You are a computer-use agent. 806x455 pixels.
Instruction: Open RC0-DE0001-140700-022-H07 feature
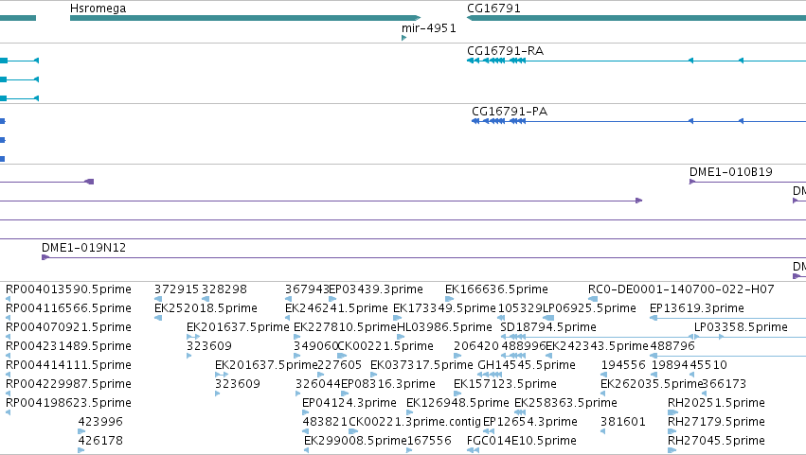click(681, 289)
